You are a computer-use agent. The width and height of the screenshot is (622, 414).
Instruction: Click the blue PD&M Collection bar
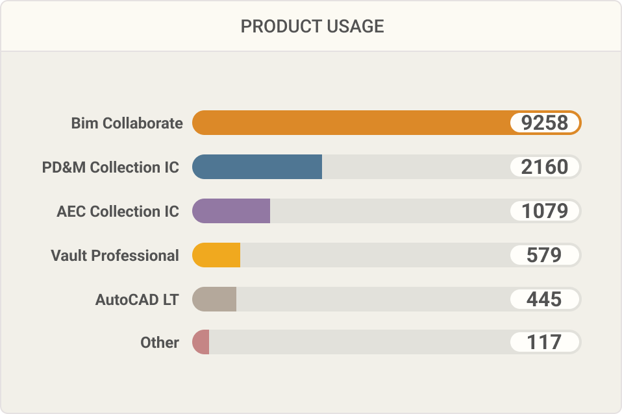tap(257, 167)
